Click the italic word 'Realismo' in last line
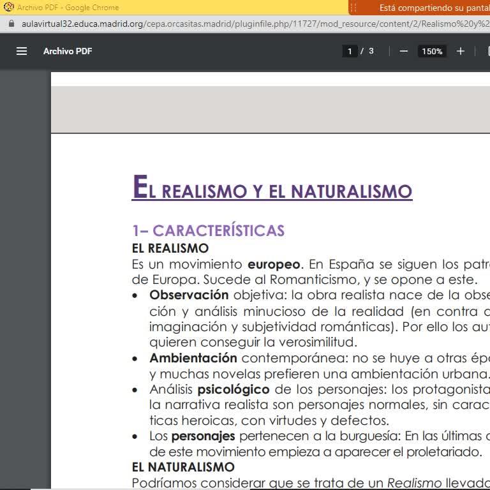The width and height of the screenshot is (490, 490). pos(414,483)
